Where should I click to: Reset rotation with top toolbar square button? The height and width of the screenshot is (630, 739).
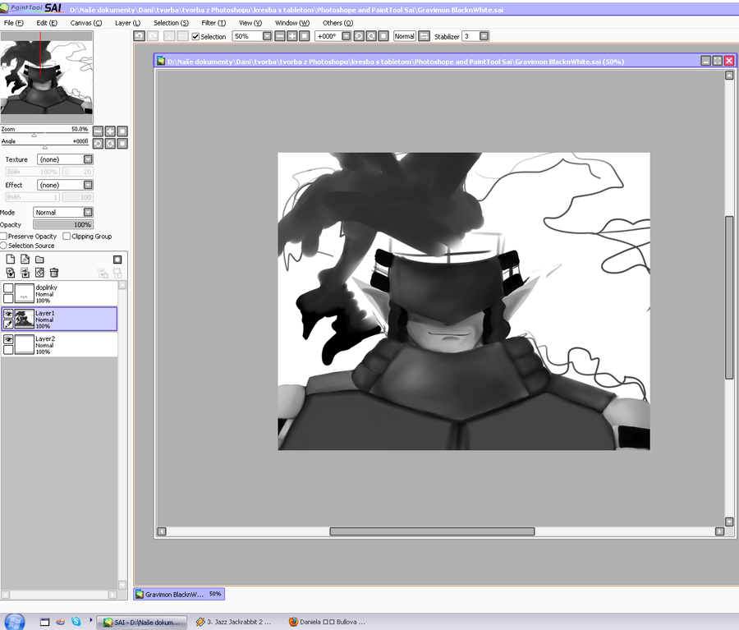tap(383, 36)
